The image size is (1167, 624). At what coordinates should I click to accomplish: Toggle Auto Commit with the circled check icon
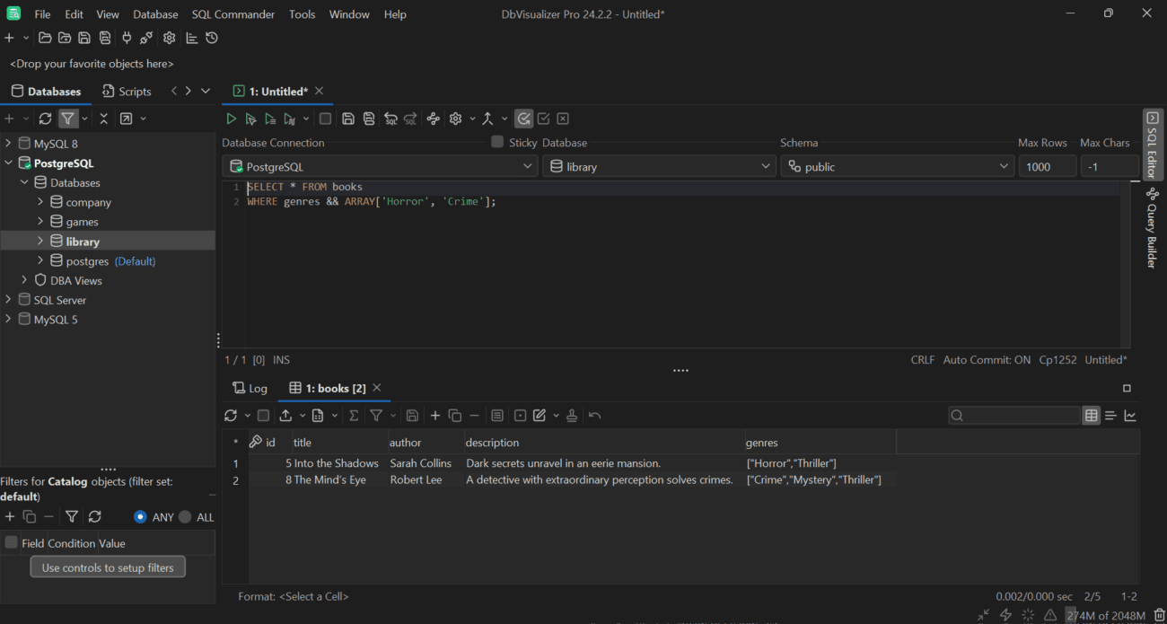(x=524, y=118)
